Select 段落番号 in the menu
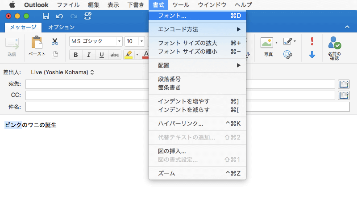The width and height of the screenshot is (357, 200). pyautogui.click(x=197, y=79)
